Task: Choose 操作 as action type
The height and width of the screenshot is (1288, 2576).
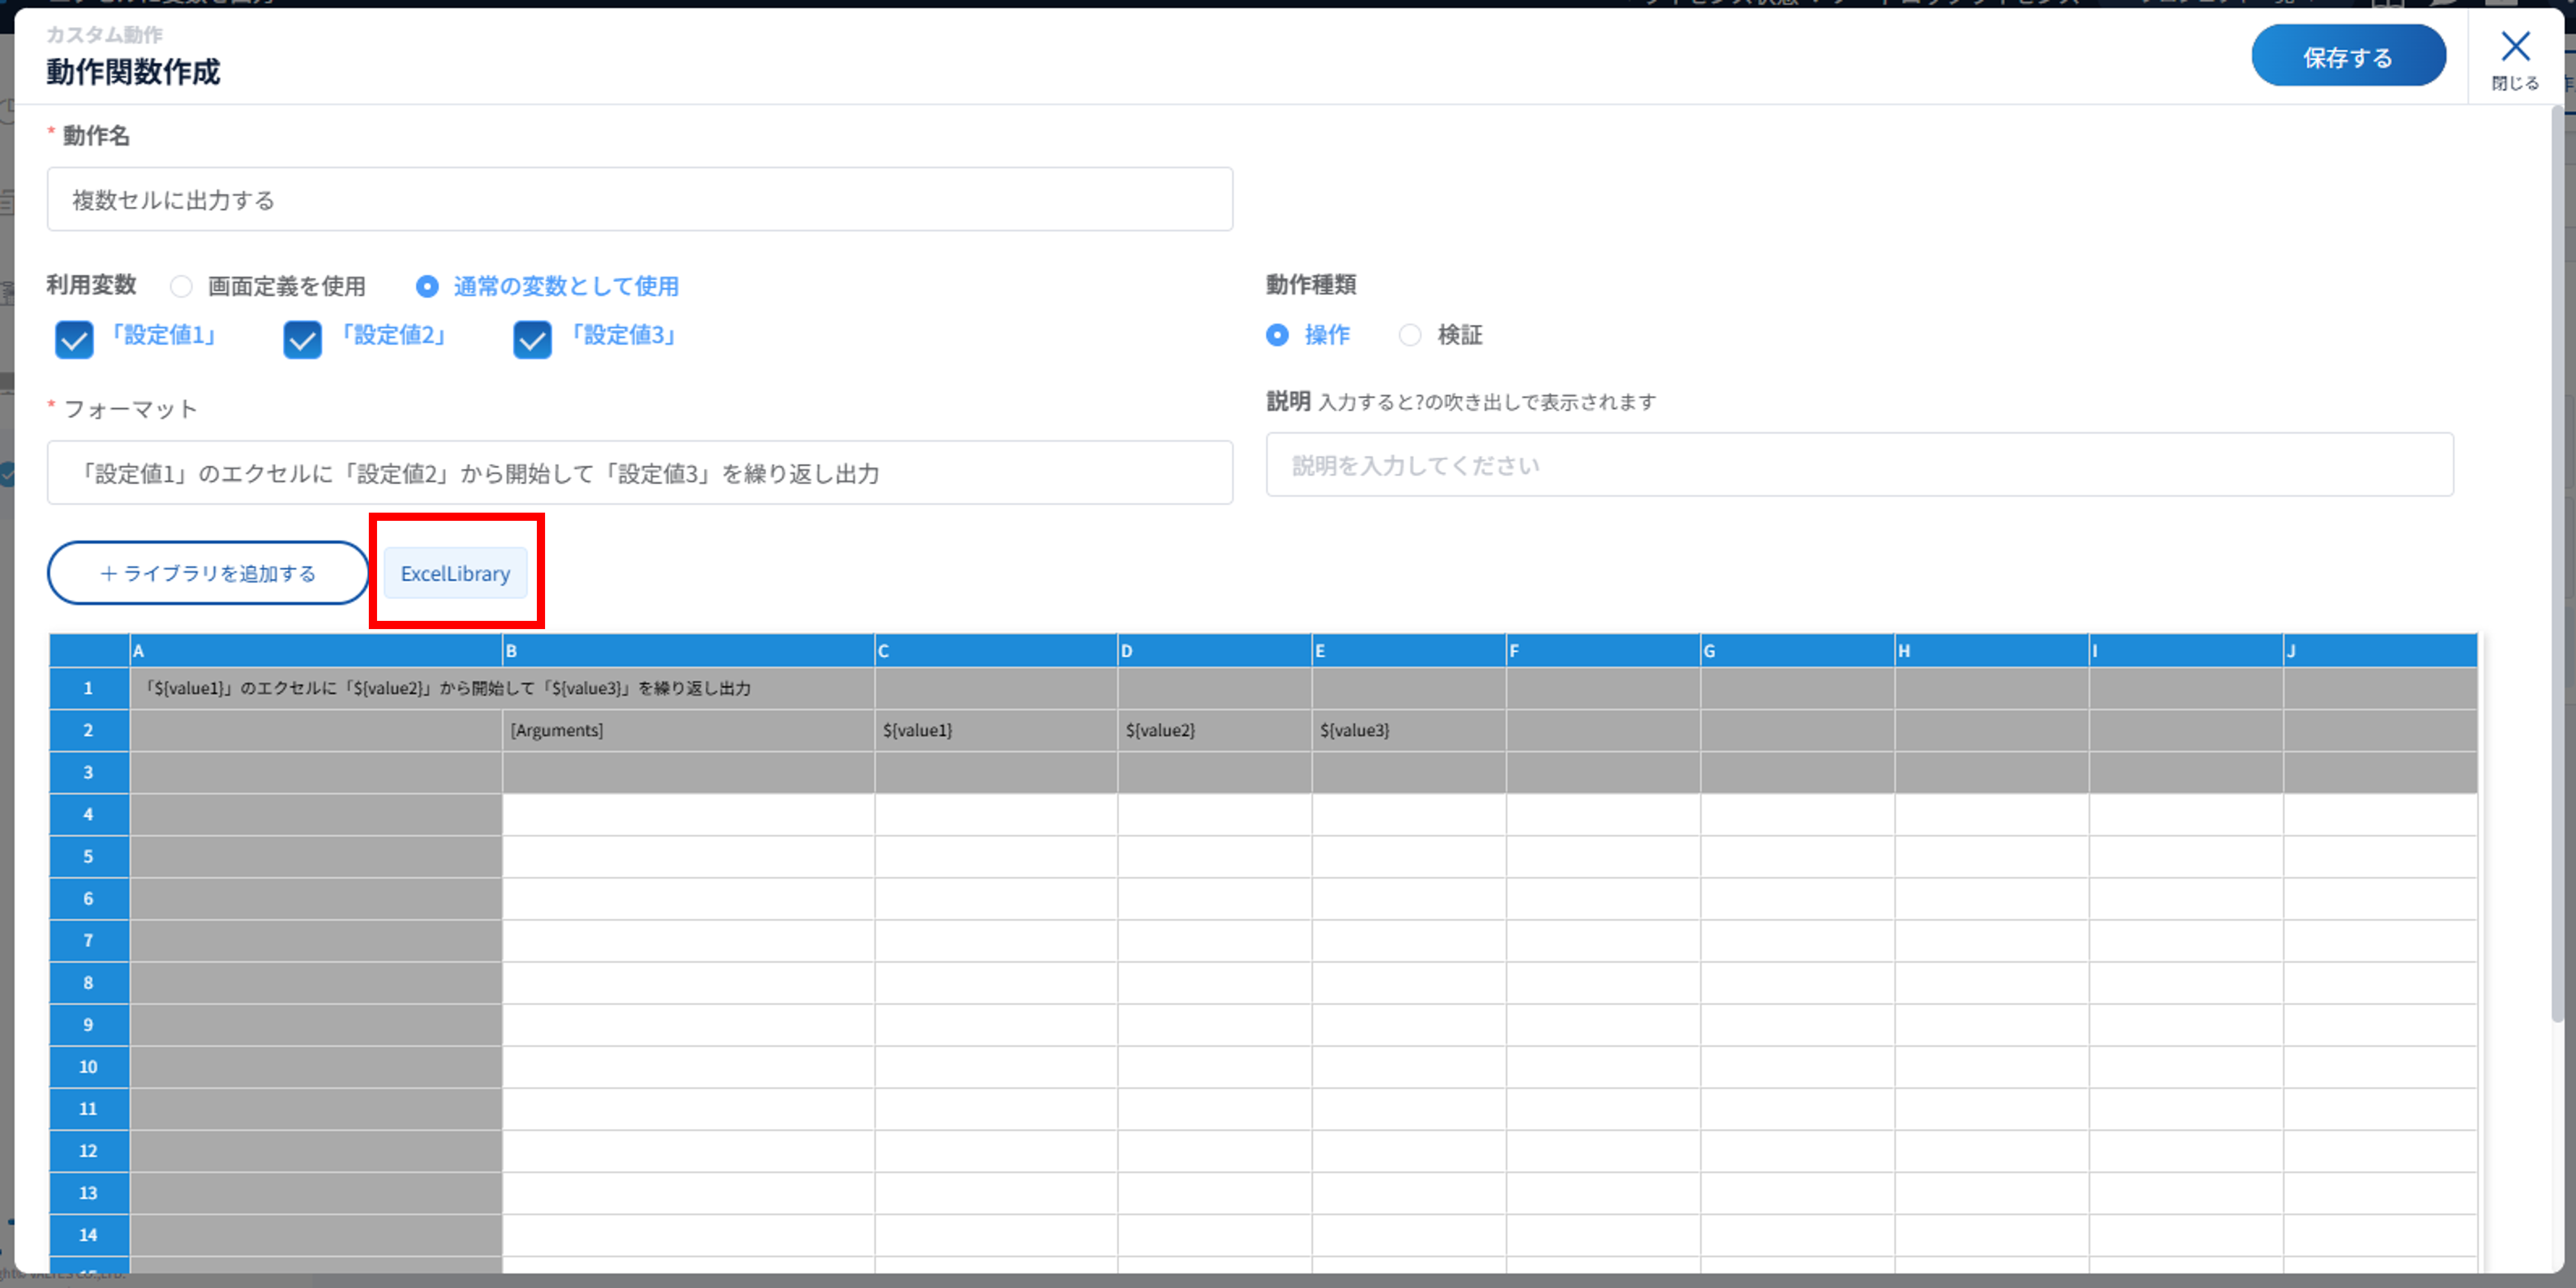Action: (1277, 335)
